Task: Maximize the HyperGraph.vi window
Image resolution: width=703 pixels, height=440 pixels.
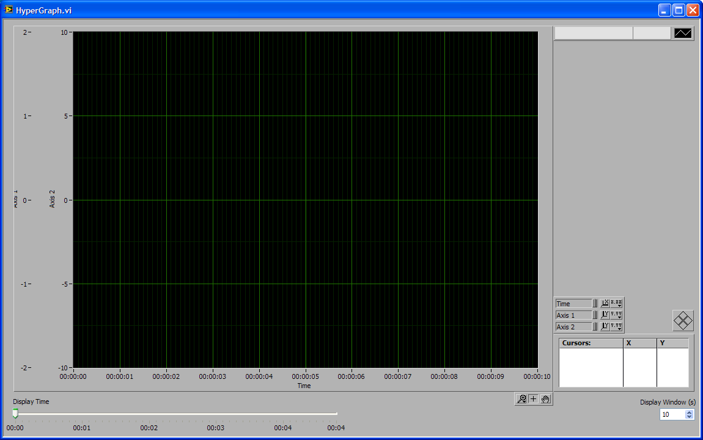Action: pyautogui.click(x=679, y=10)
